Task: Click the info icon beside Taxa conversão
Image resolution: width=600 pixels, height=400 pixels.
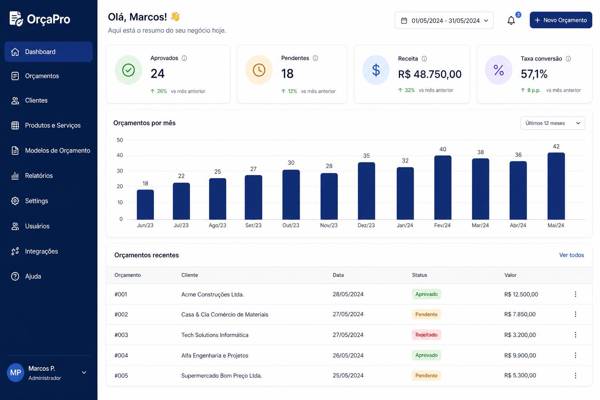Action: pyautogui.click(x=568, y=59)
